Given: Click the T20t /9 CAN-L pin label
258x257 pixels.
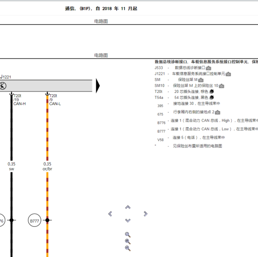Looking at the screenshot, I should click(x=55, y=100).
